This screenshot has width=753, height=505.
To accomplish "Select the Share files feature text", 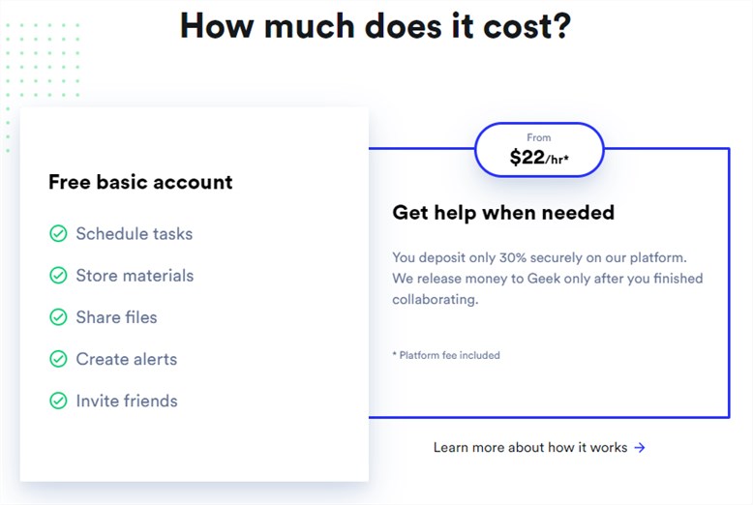I will click(116, 317).
